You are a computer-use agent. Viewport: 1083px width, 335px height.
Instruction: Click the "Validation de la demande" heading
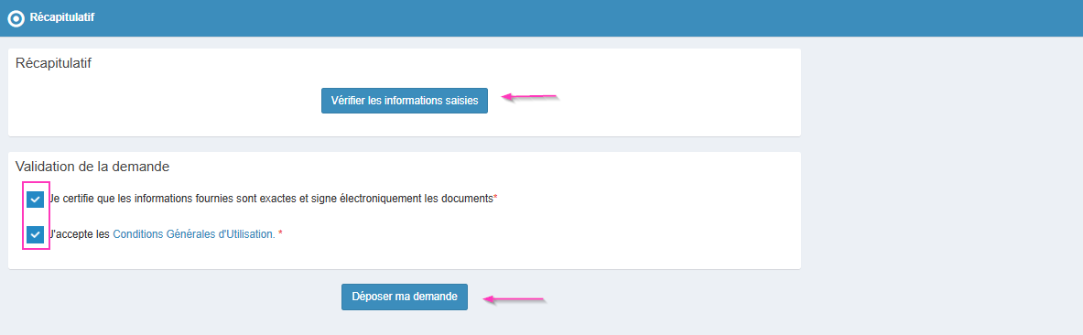pyautogui.click(x=92, y=167)
